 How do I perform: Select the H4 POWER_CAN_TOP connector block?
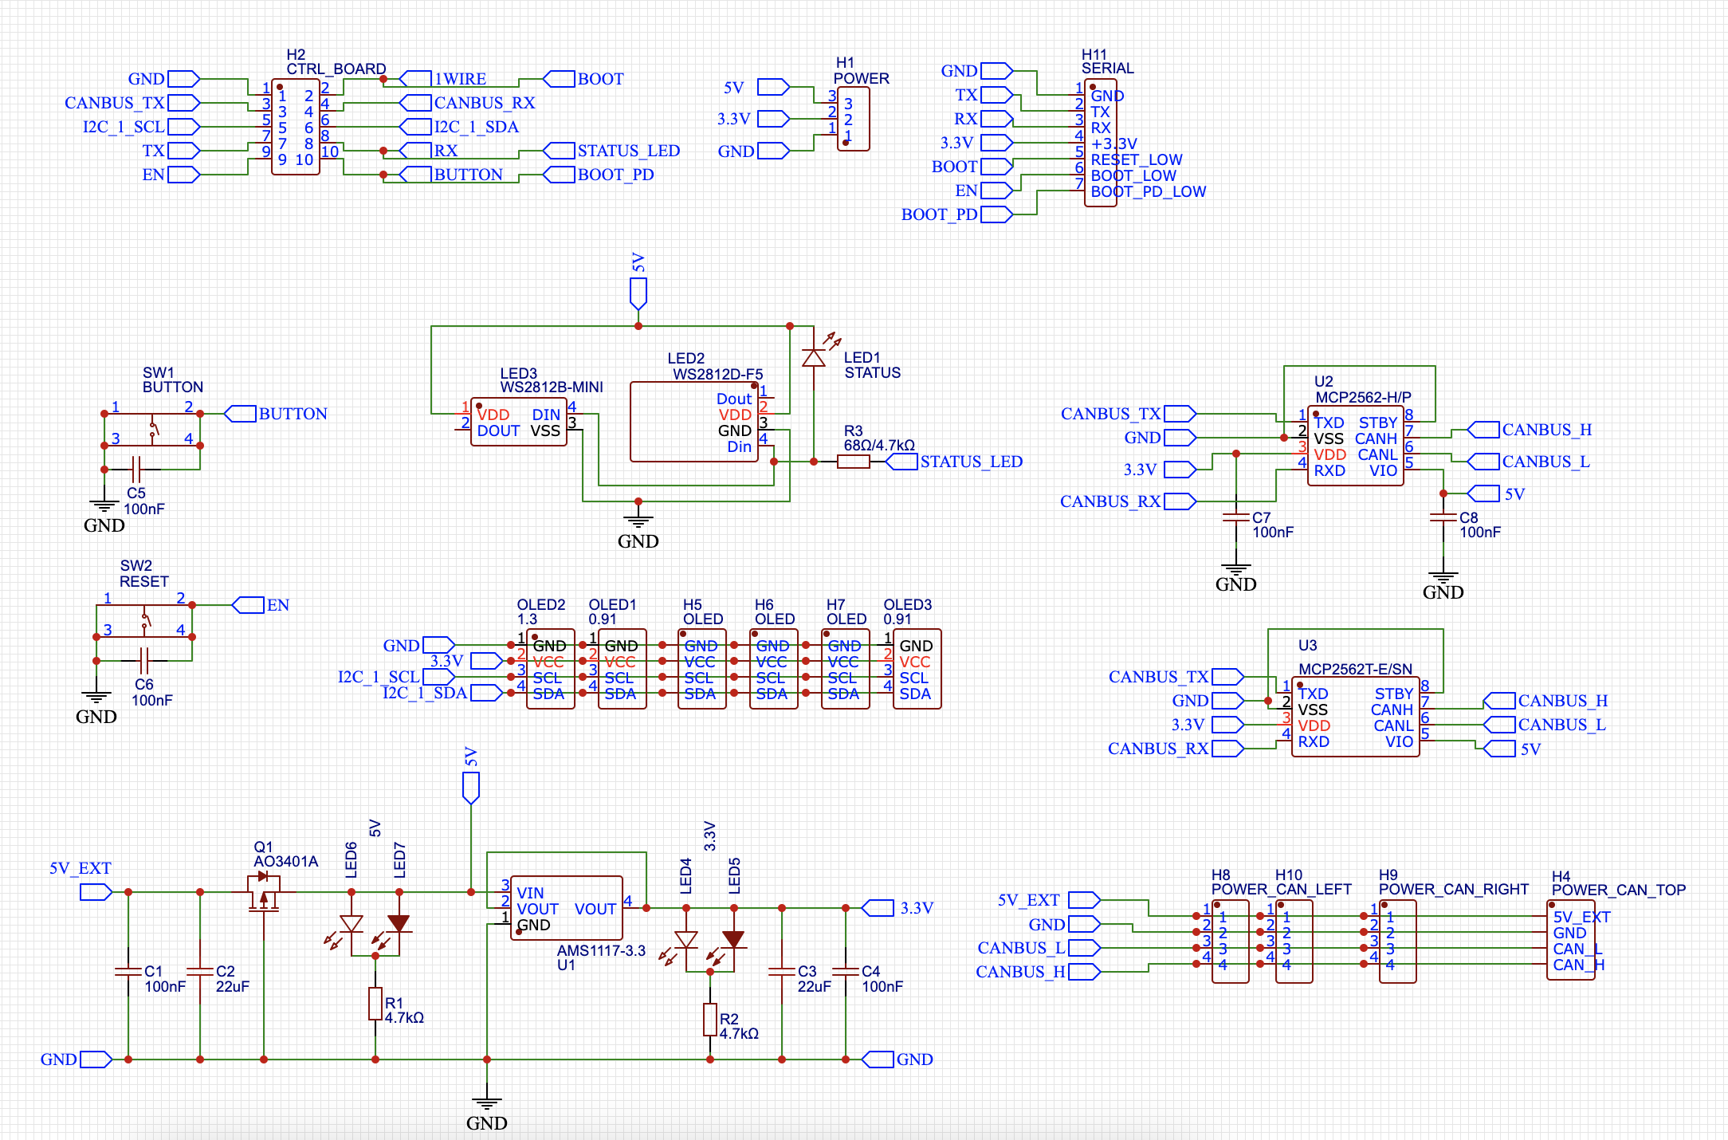point(1571,940)
